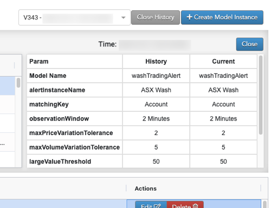Select the maxPriceVariationTolerance parameter label
Image resolution: width=271 pixels, height=208 pixels.
71,133
